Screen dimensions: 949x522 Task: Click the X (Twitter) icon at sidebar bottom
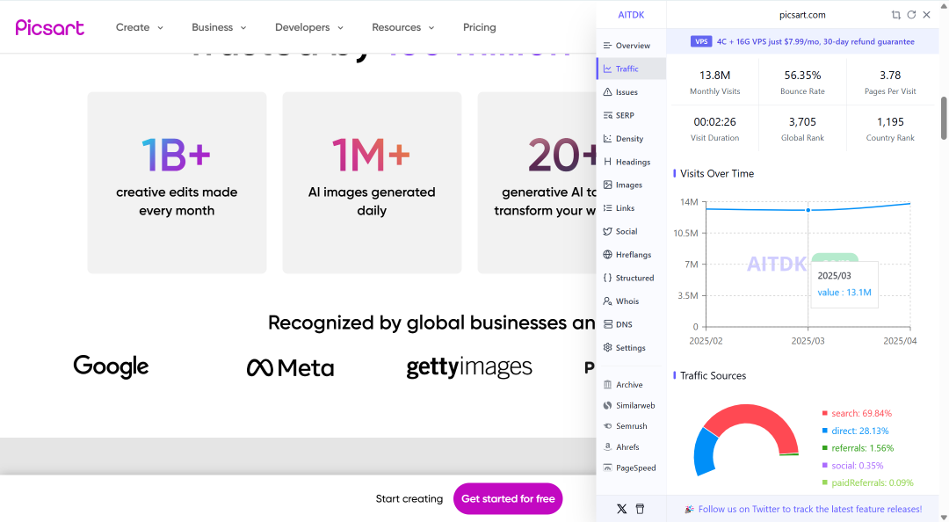point(621,509)
